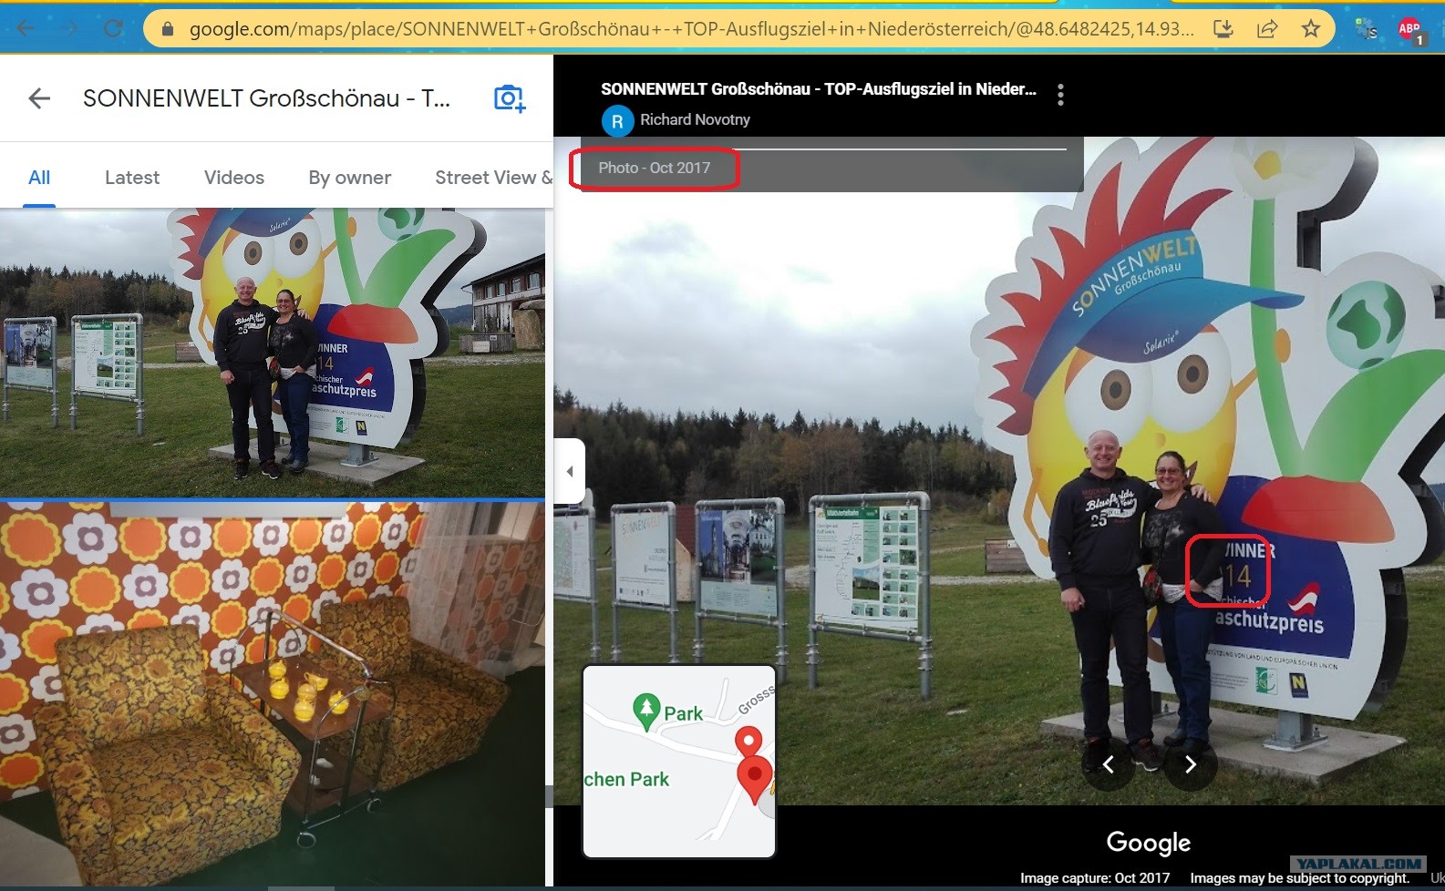Click the lock icon in the address bar
Screen dimensions: 1445x891
pyautogui.click(x=167, y=29)
